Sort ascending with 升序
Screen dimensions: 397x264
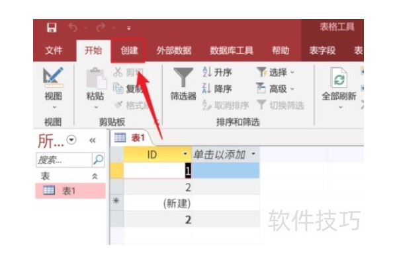(x=217, y=72)
